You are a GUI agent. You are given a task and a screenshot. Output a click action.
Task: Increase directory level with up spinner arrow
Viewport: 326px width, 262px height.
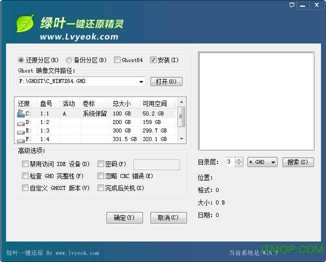coord(238,160)
